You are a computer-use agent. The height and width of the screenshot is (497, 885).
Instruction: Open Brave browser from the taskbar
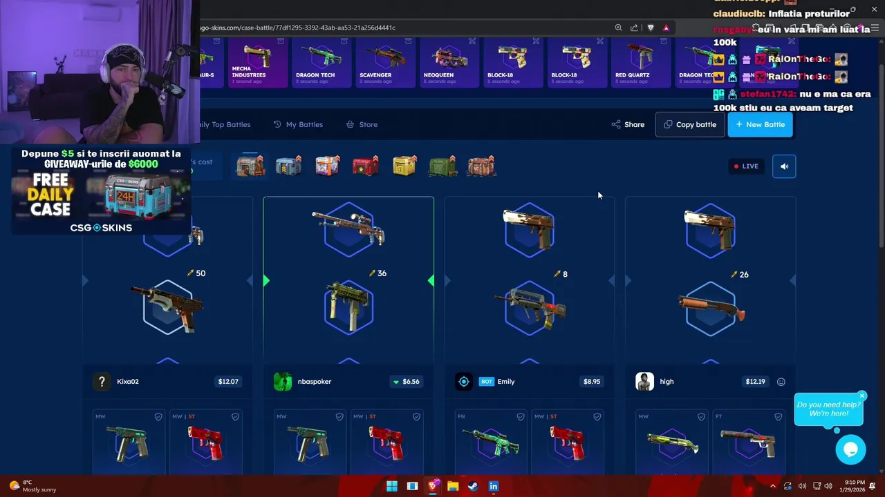[x=433, y=486]
